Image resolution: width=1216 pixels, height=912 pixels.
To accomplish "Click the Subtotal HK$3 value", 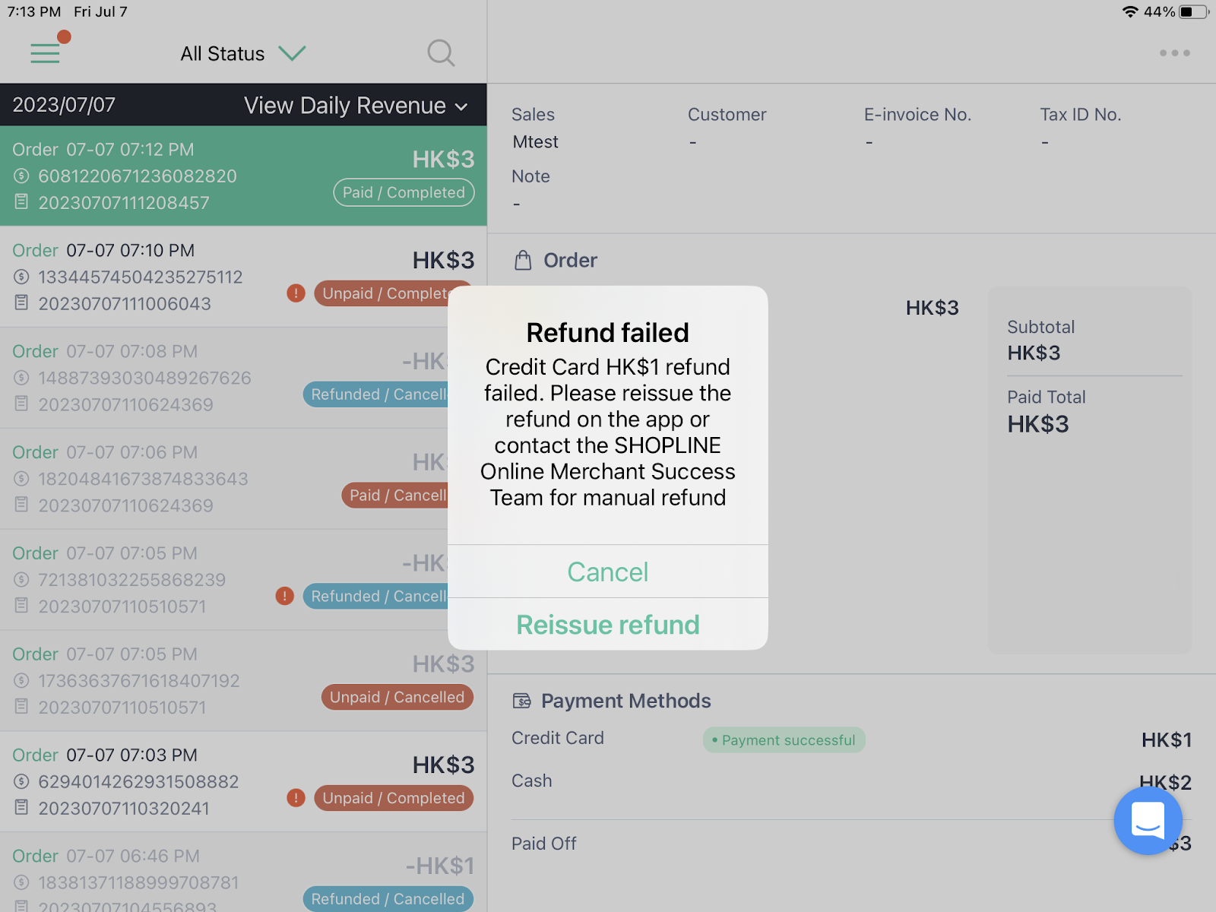I will 1034,353.
